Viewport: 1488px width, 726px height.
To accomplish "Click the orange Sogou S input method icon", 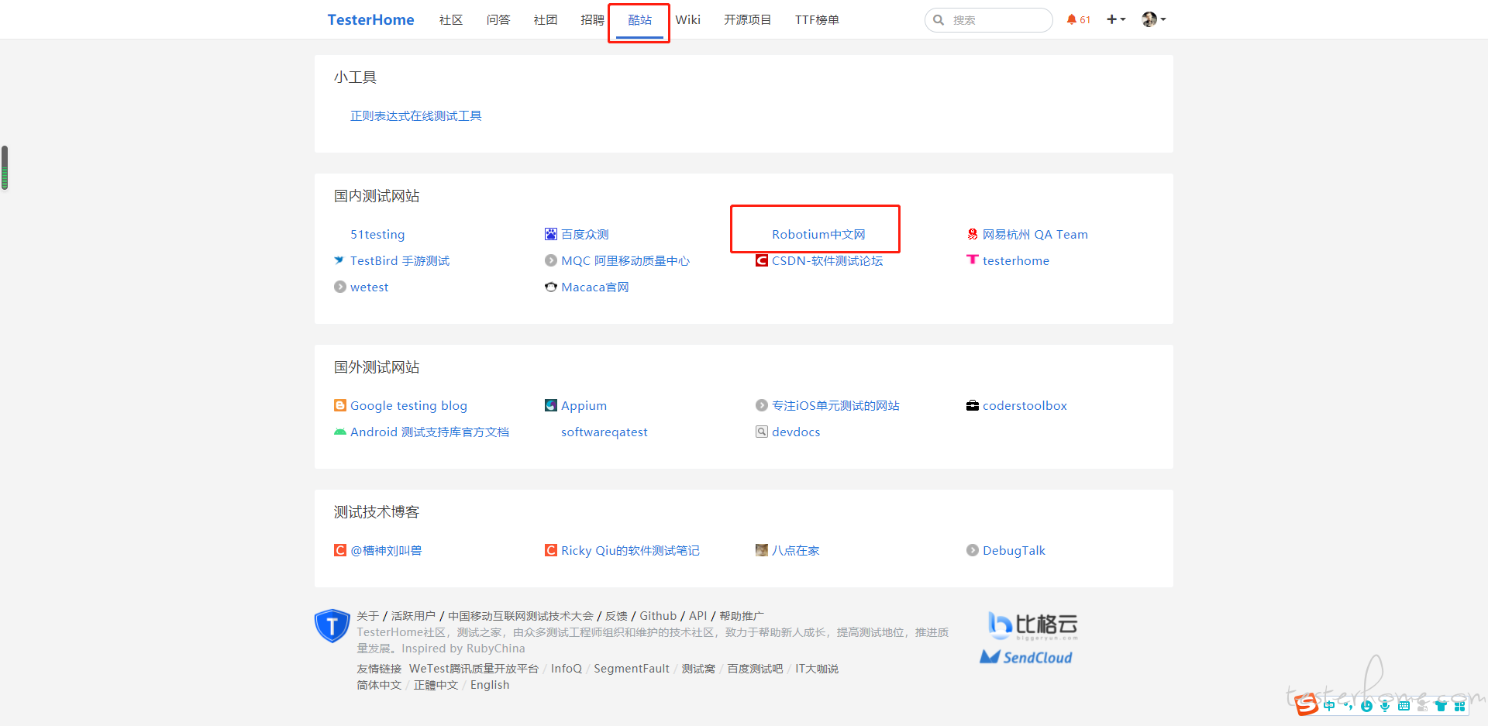I will click(x=1307, y=704).
